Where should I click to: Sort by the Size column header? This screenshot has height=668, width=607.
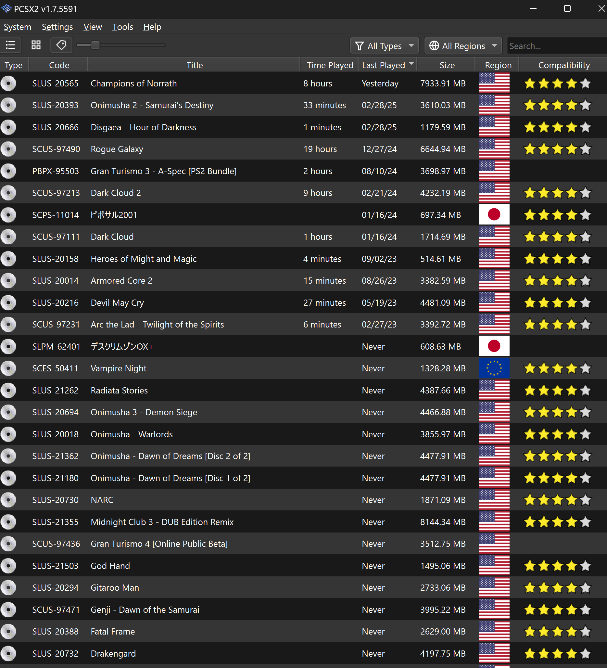click(447, 65)
